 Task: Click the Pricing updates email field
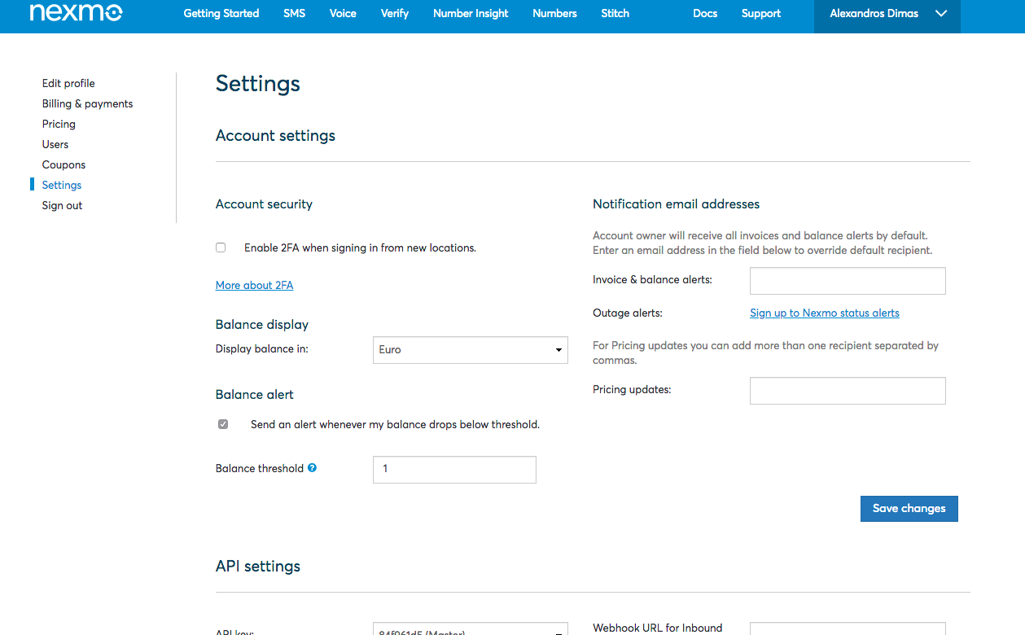pos(847,390)
